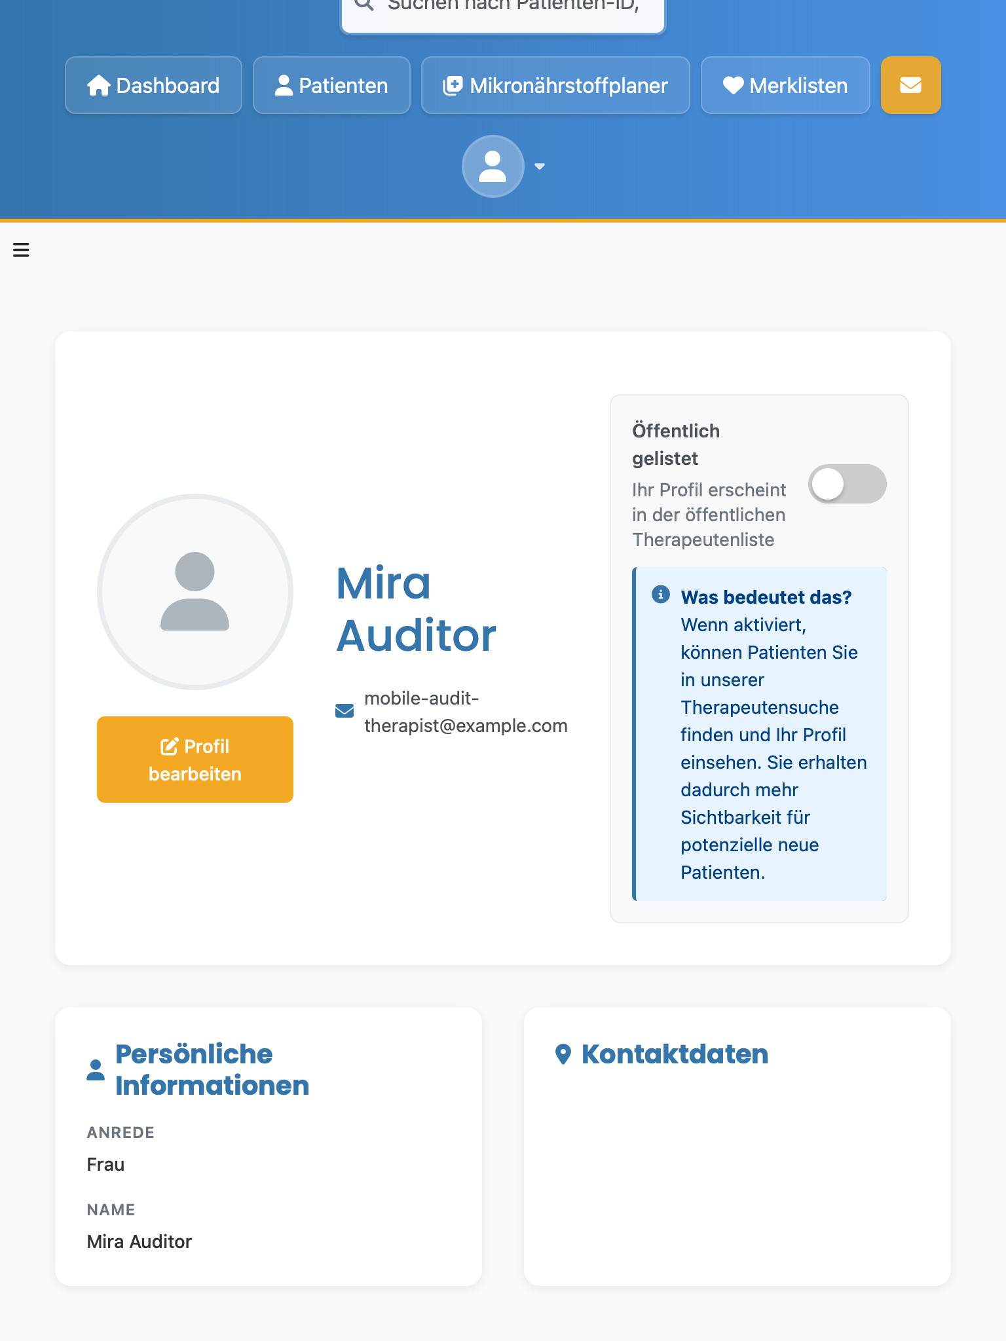The width and height of the screenshot is (1006, 1341).
Task: Click the user avatar in header
Action: (x=493, y=166)
